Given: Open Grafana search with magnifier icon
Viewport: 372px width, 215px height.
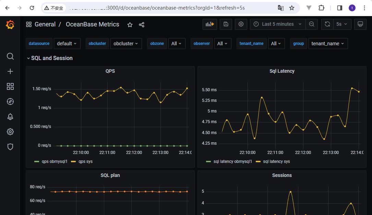Looking at the screenshot, I should [x=10, y=56].
